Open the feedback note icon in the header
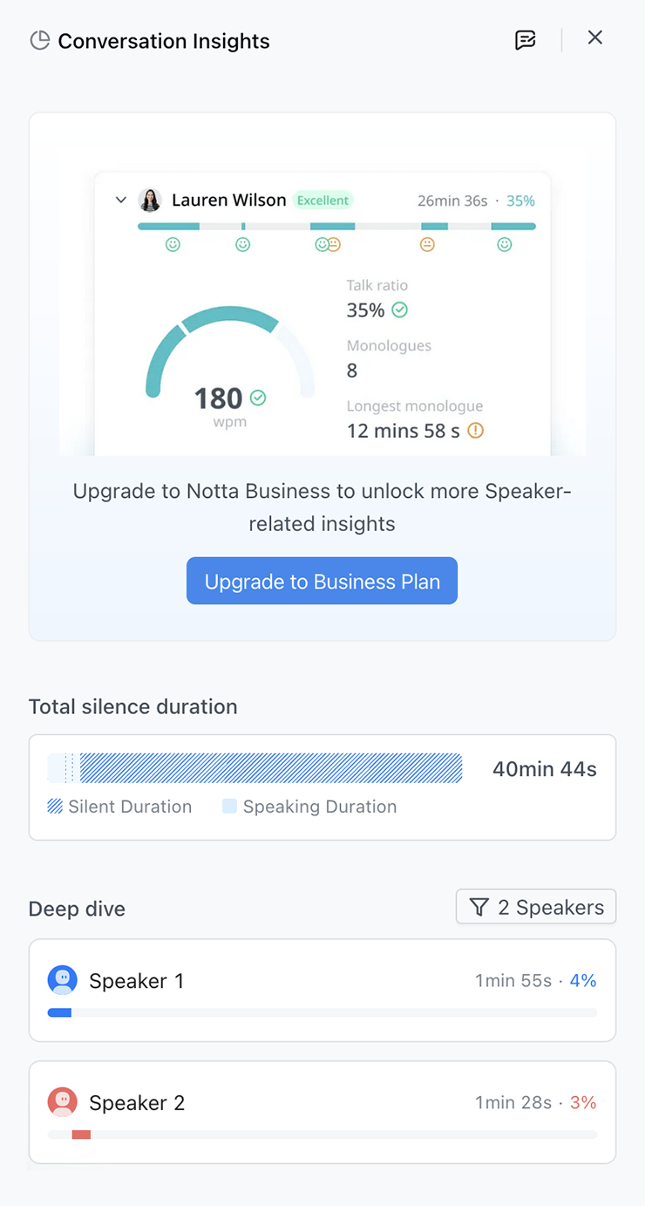 (525, 39)
